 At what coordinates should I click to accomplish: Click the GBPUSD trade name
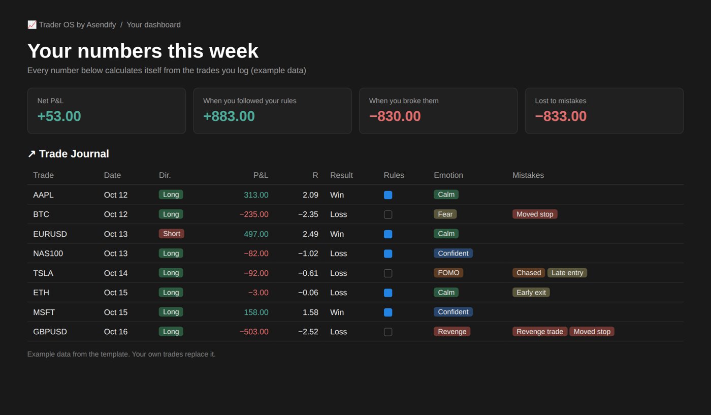coord(50,332)
